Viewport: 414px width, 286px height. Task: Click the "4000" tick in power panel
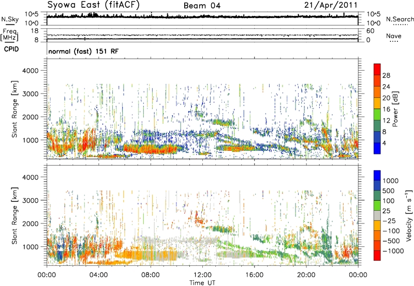(x=30, y=71)
